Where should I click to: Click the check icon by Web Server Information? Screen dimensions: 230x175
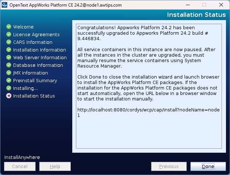(8, 58)
